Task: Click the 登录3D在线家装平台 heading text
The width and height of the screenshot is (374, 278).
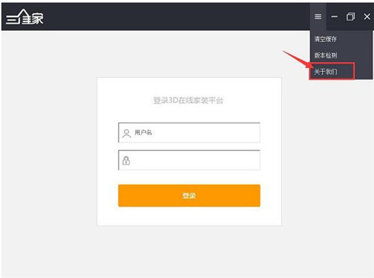Action: pos(188,101)
